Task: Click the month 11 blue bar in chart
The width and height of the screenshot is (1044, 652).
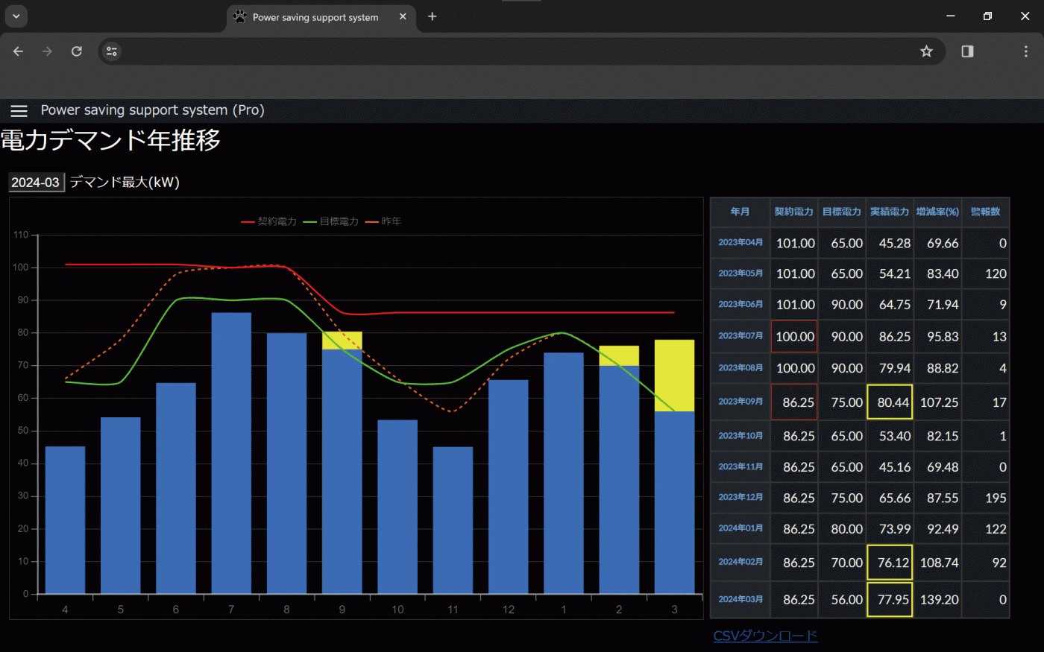Action: point(453,520)
